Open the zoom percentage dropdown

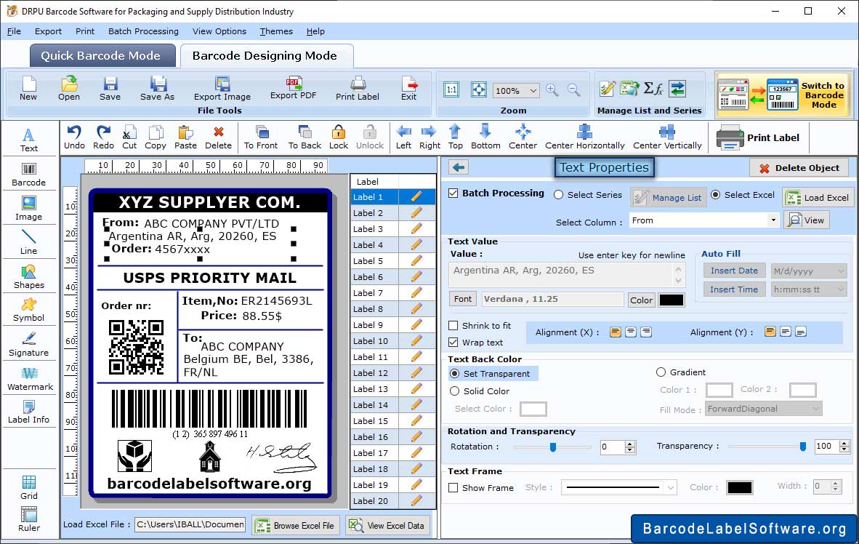coord(533,90)
